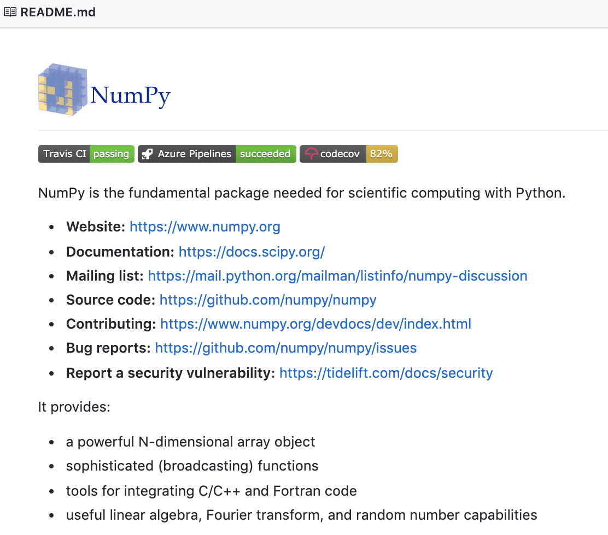Open the Contributing devdocs index link
This screenshot has width=608, height=535.
315,324
